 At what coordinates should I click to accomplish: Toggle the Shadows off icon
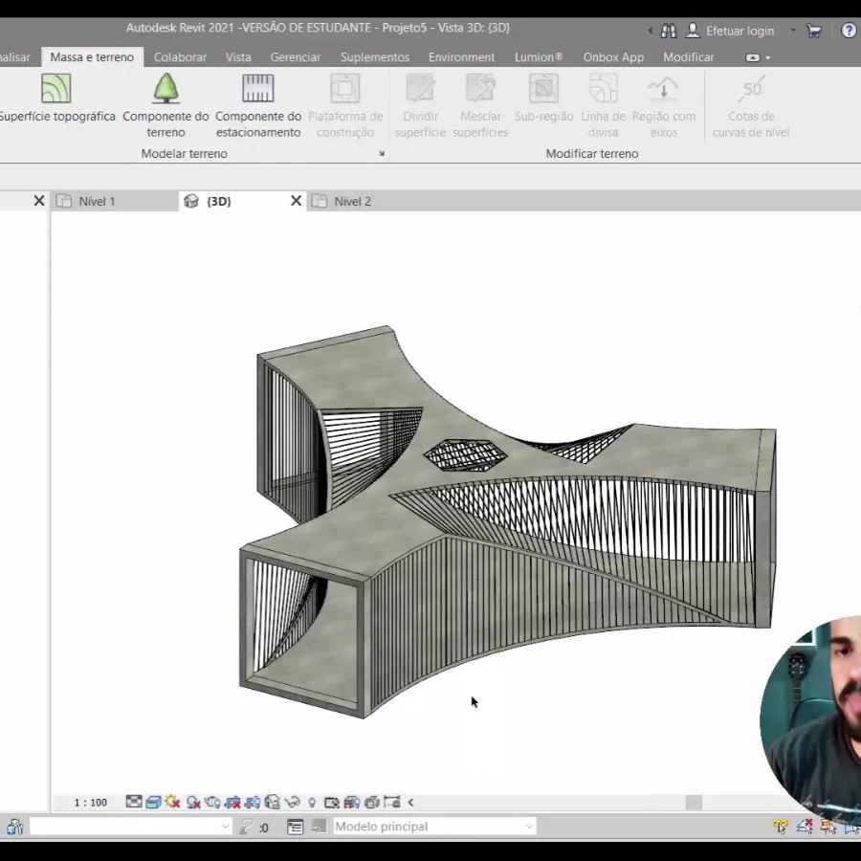pos(192,802)
